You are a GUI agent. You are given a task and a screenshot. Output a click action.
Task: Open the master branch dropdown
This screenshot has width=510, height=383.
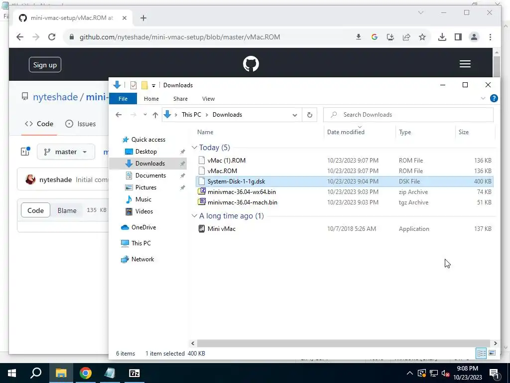[x=66, y=152]
